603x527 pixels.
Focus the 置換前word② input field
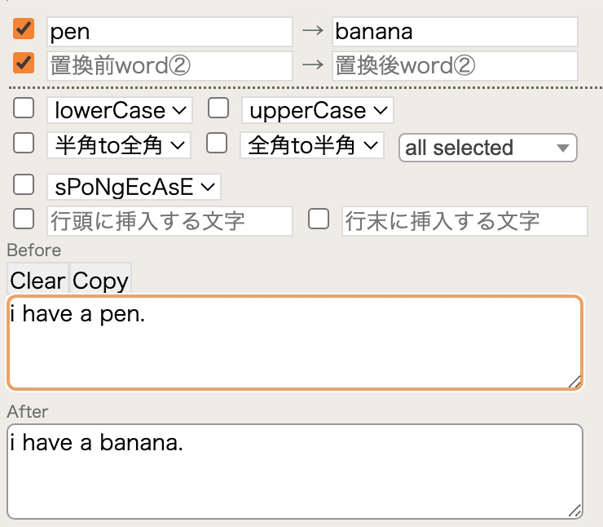169,66
